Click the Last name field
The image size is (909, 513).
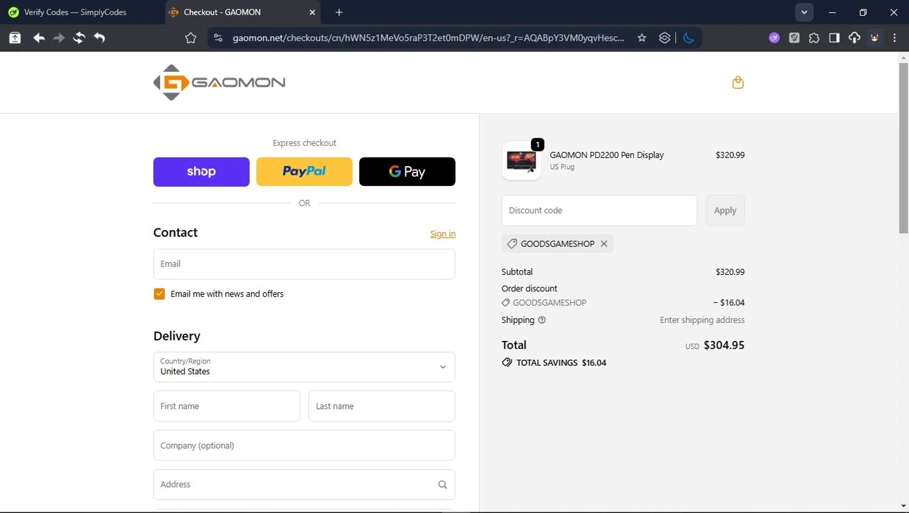(382, 406)
